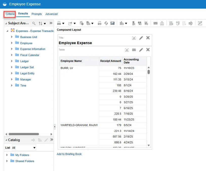Click the Format Container icon in Title view

coord(134,38)
